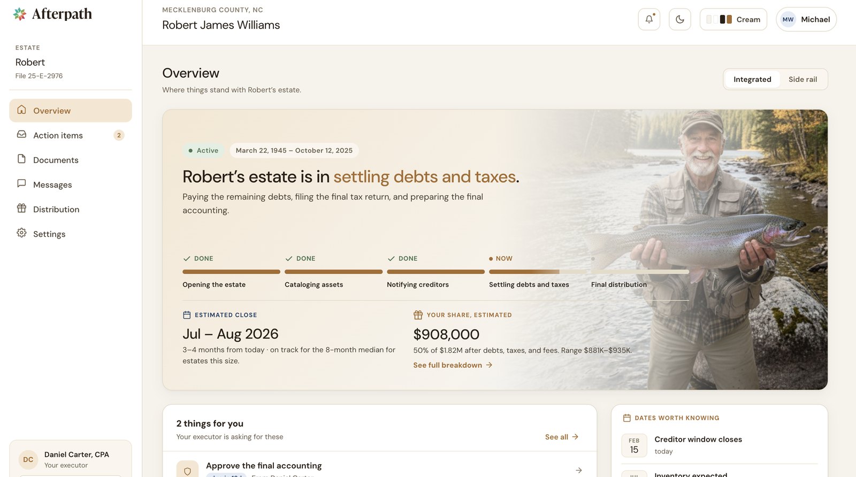Switch to Side rail layout

(802, 79)
